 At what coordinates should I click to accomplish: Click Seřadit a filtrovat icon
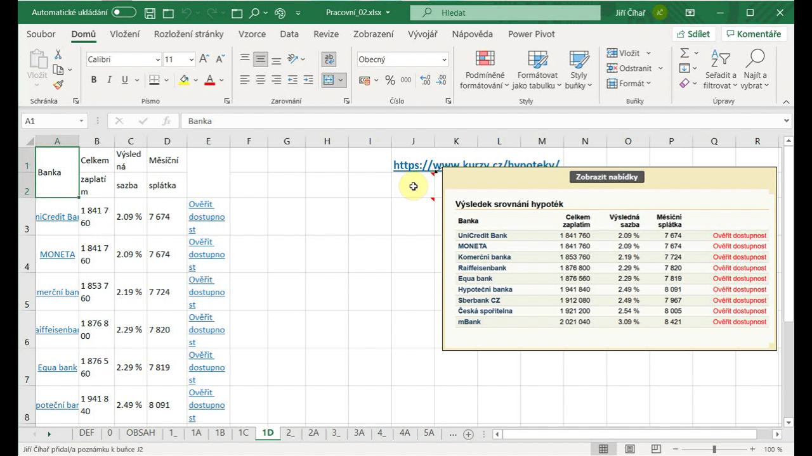coord(720,58)
